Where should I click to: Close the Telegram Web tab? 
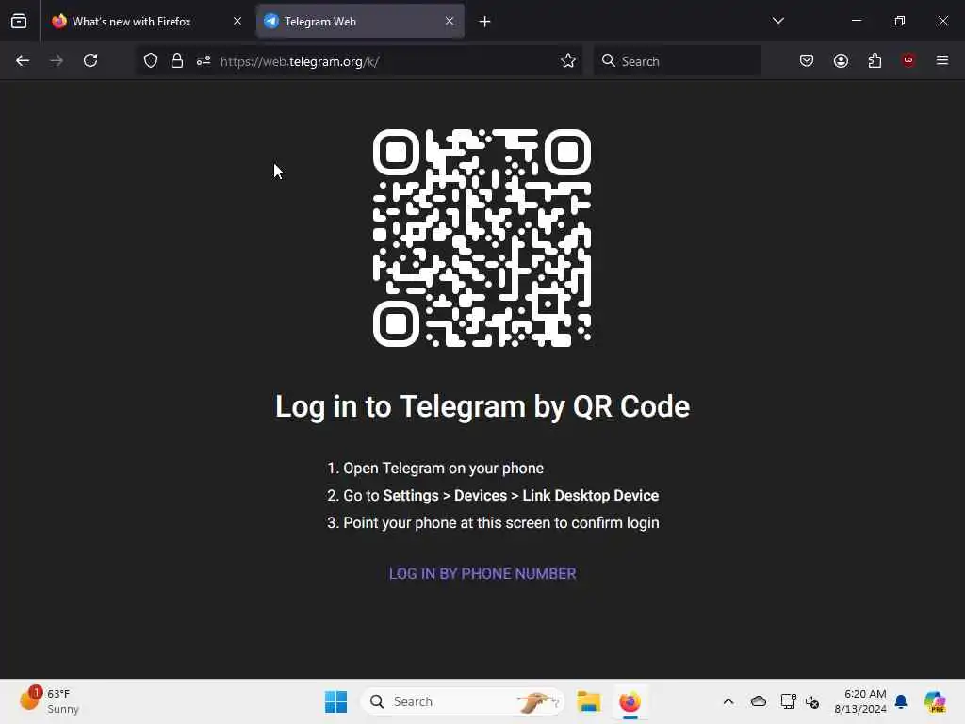click(x=450, y=22)
